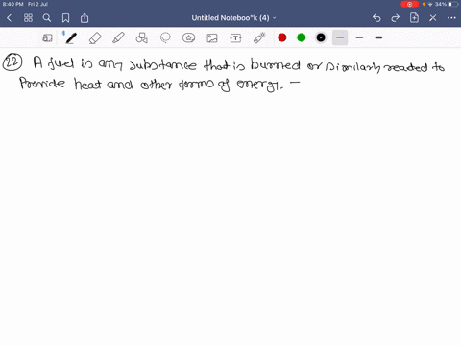
Task: Select the medium stroke width
Action: 359,37
